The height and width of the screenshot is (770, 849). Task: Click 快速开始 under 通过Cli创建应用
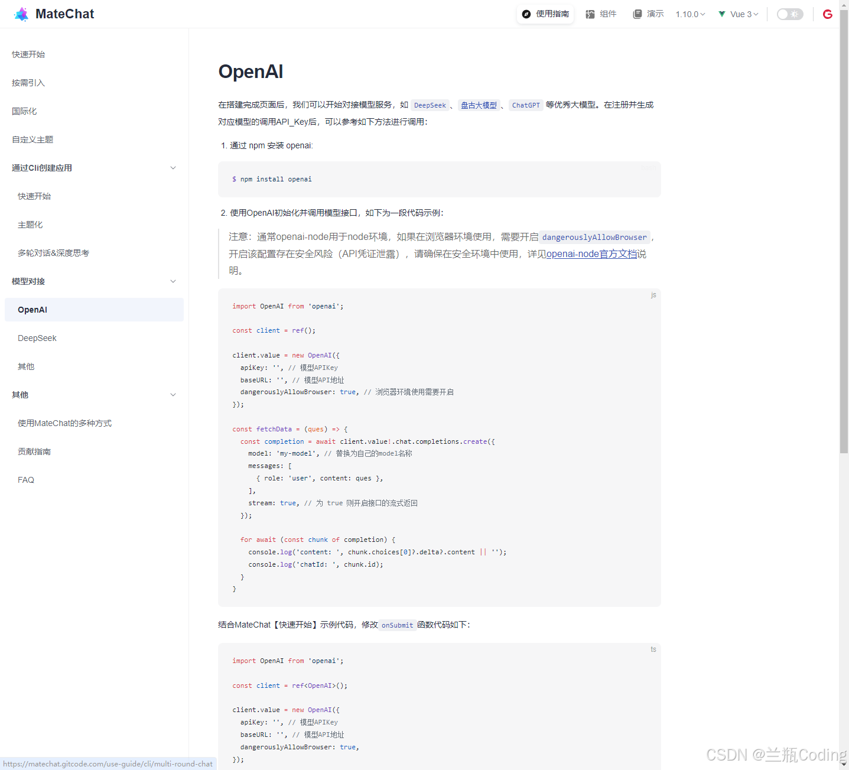tap(34, 196)
